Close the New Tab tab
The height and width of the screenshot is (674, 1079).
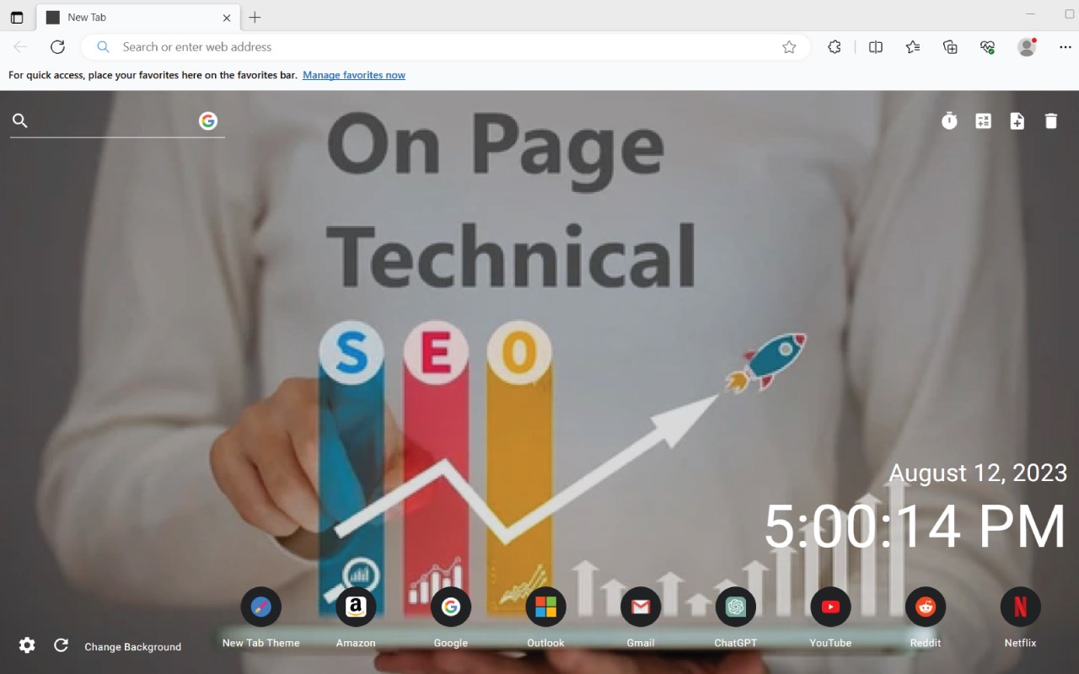[x=227, y=17]
